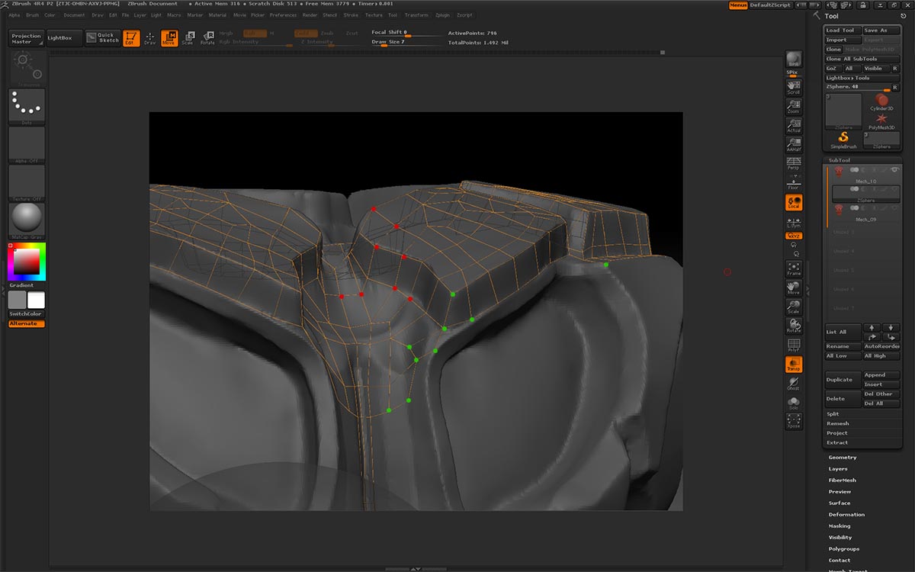Toggle Local transformations
The width and height of the screenshot is (915, 572).
point(794,202)
